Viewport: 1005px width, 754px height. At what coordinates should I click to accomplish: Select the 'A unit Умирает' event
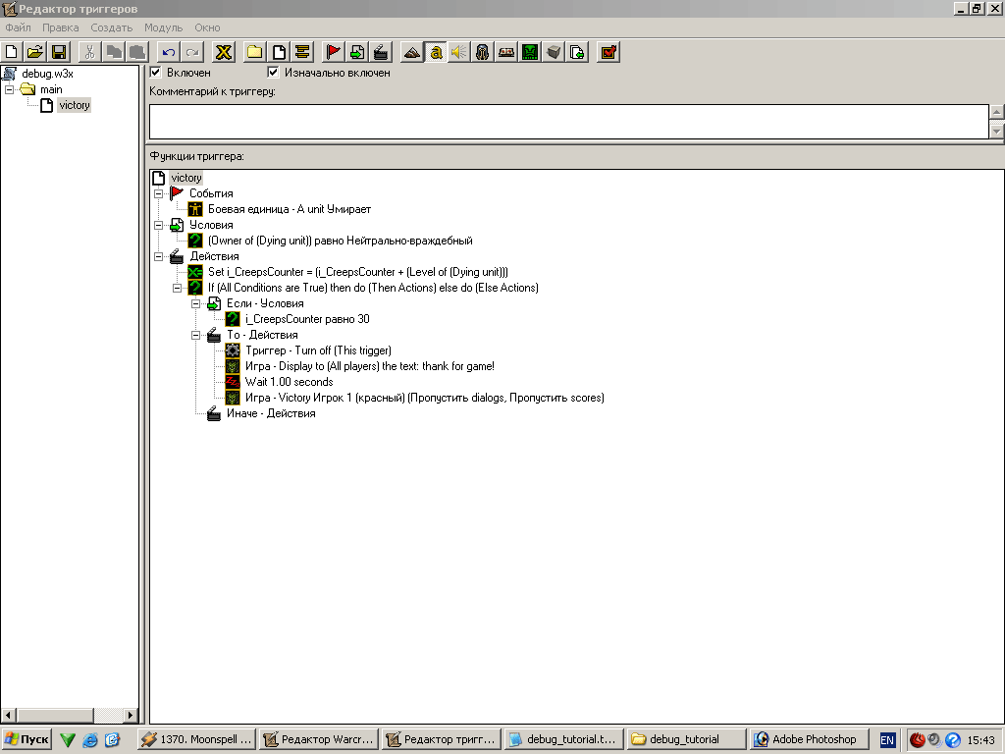[290, 209]
